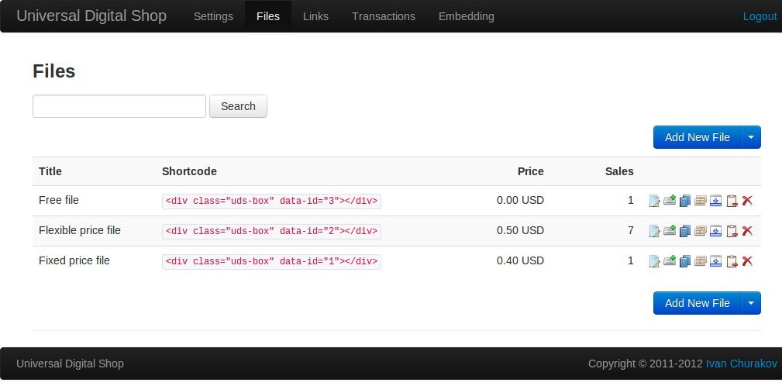Expand the bottom Add New File dropdown arrow

tap(752, 303)
